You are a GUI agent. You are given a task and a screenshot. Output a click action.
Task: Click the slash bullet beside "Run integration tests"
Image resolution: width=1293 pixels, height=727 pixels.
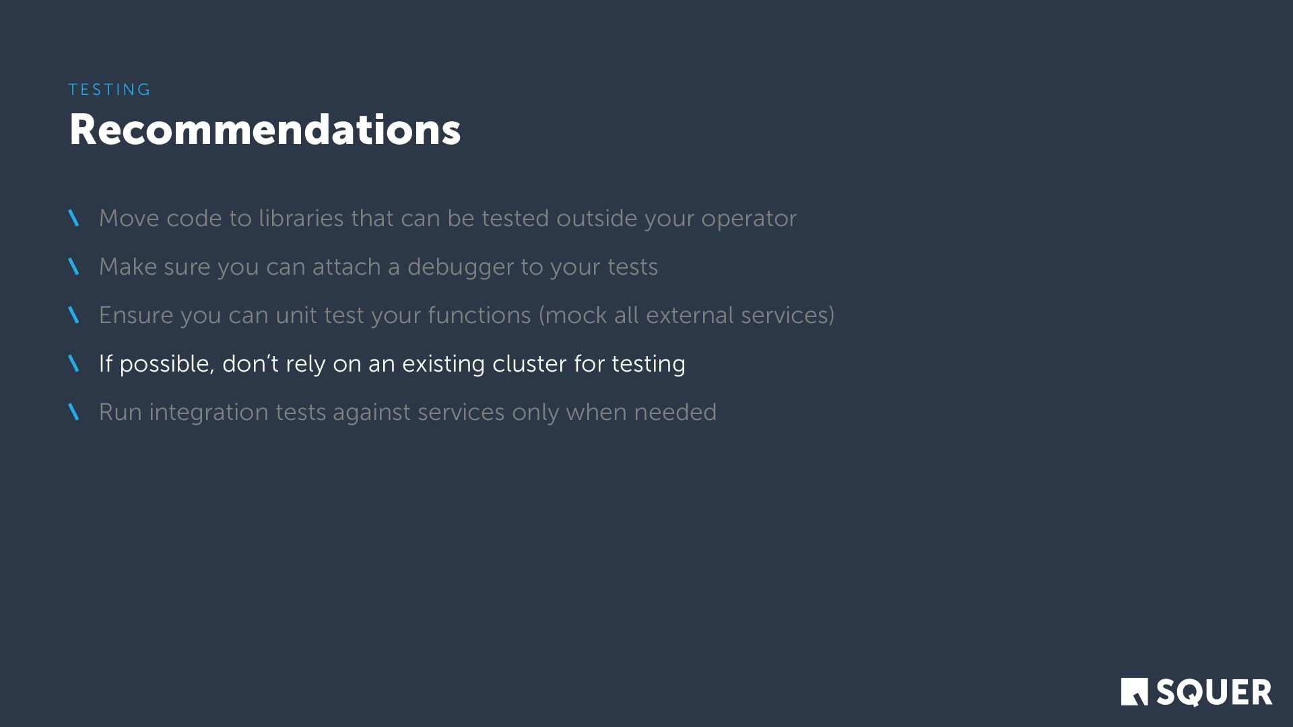tap(74, 412)
